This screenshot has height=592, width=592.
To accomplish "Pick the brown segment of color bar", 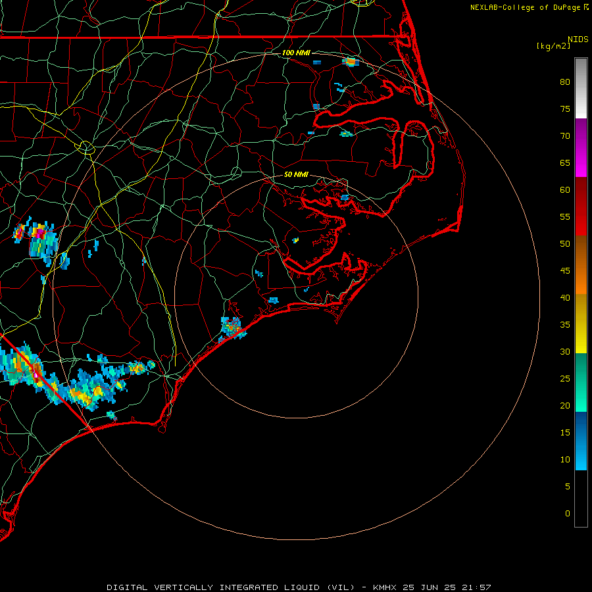I will pos(581,250).
